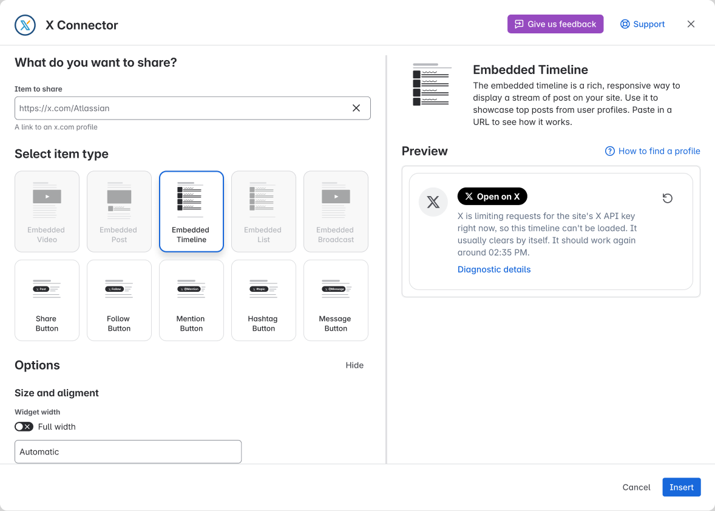Choose the Follow Button item type
The width and height of the screenshot is (715, 511).
(x=119, y=300)
